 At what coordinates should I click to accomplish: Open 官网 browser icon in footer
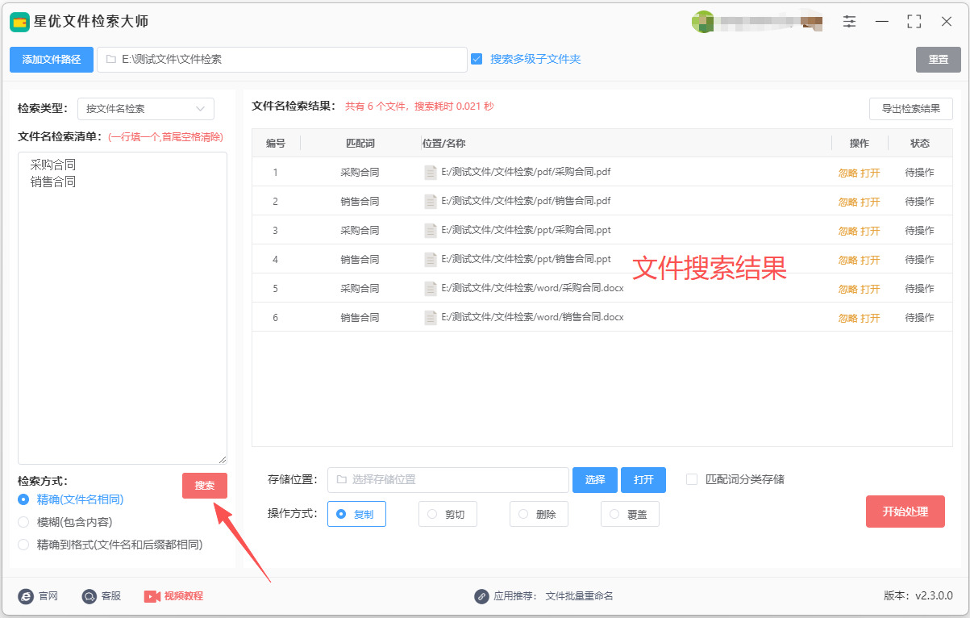(x=25, y=596)
